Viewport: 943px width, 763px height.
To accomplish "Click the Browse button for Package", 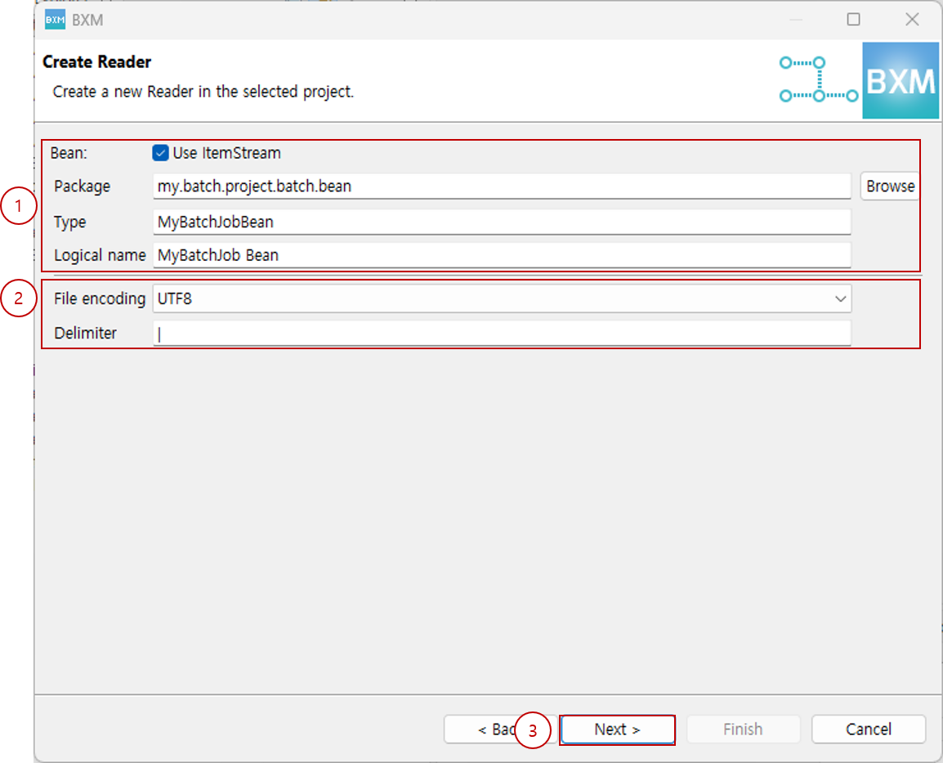I will coord(889,186).
